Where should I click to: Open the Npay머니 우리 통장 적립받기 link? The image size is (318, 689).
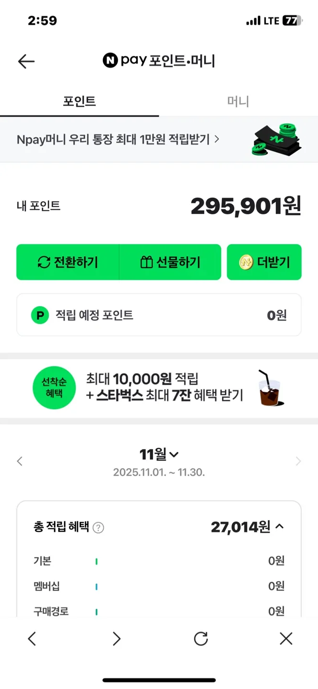118,139
